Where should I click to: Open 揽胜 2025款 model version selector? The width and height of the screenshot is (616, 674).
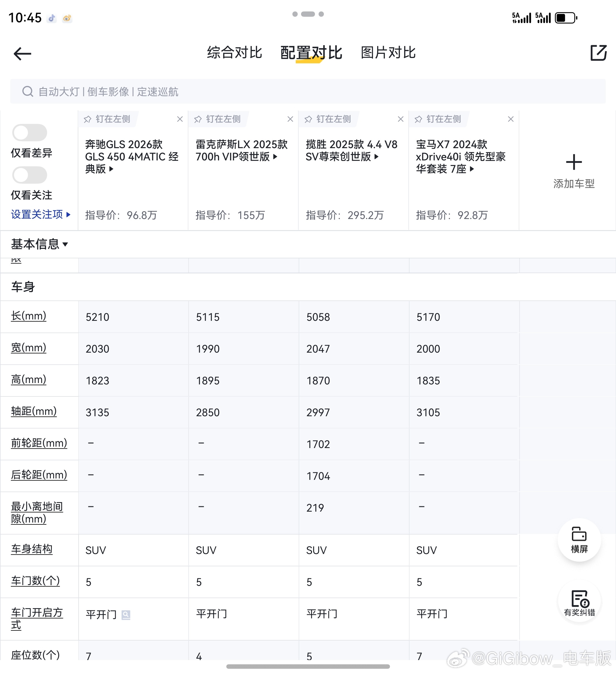pos(377,157)
